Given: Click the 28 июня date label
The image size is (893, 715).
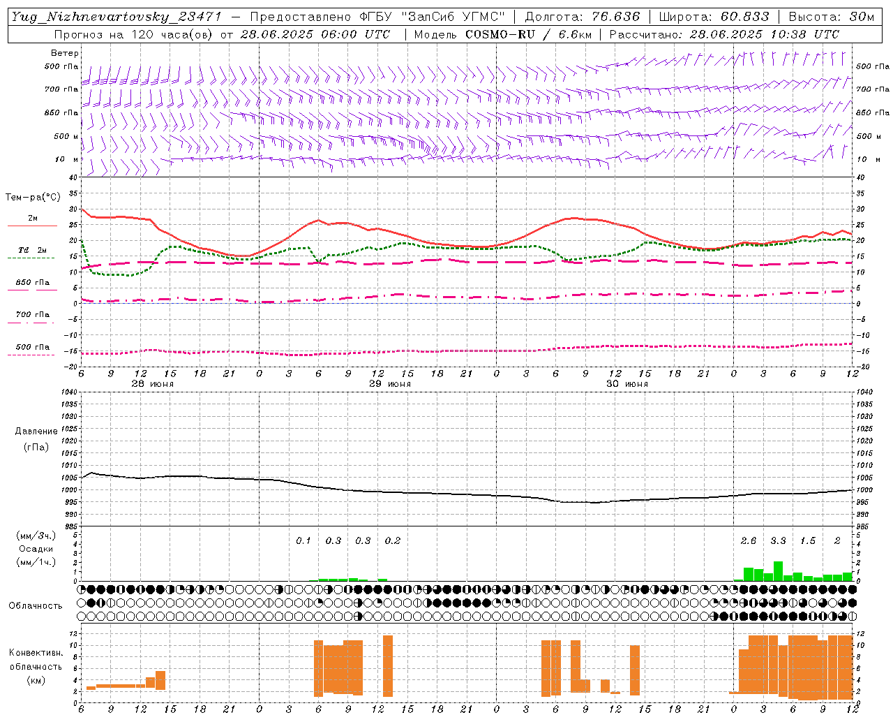Looking at the screenshot, I should pyautogui.click(x=153, y=384).
